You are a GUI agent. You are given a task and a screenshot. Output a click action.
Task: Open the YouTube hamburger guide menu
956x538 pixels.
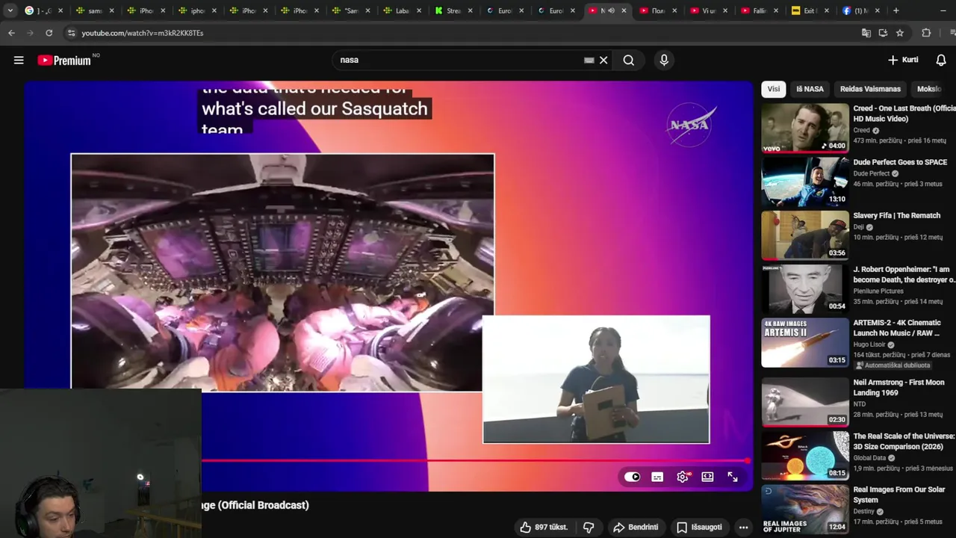pyautogui.click(x=19, y=61)
